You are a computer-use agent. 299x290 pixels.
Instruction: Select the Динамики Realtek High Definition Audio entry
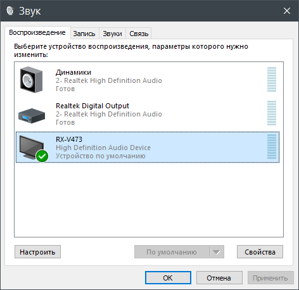[148, 80]
